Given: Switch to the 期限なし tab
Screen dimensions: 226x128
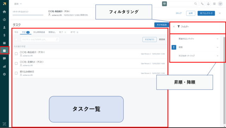Looking at the screenshot, I should click(x=52, y=32).
